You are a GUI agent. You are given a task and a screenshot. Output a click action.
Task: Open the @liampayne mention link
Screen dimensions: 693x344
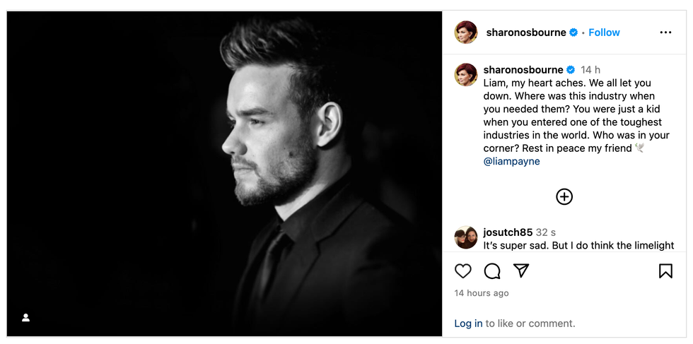(x=511, y=161)
